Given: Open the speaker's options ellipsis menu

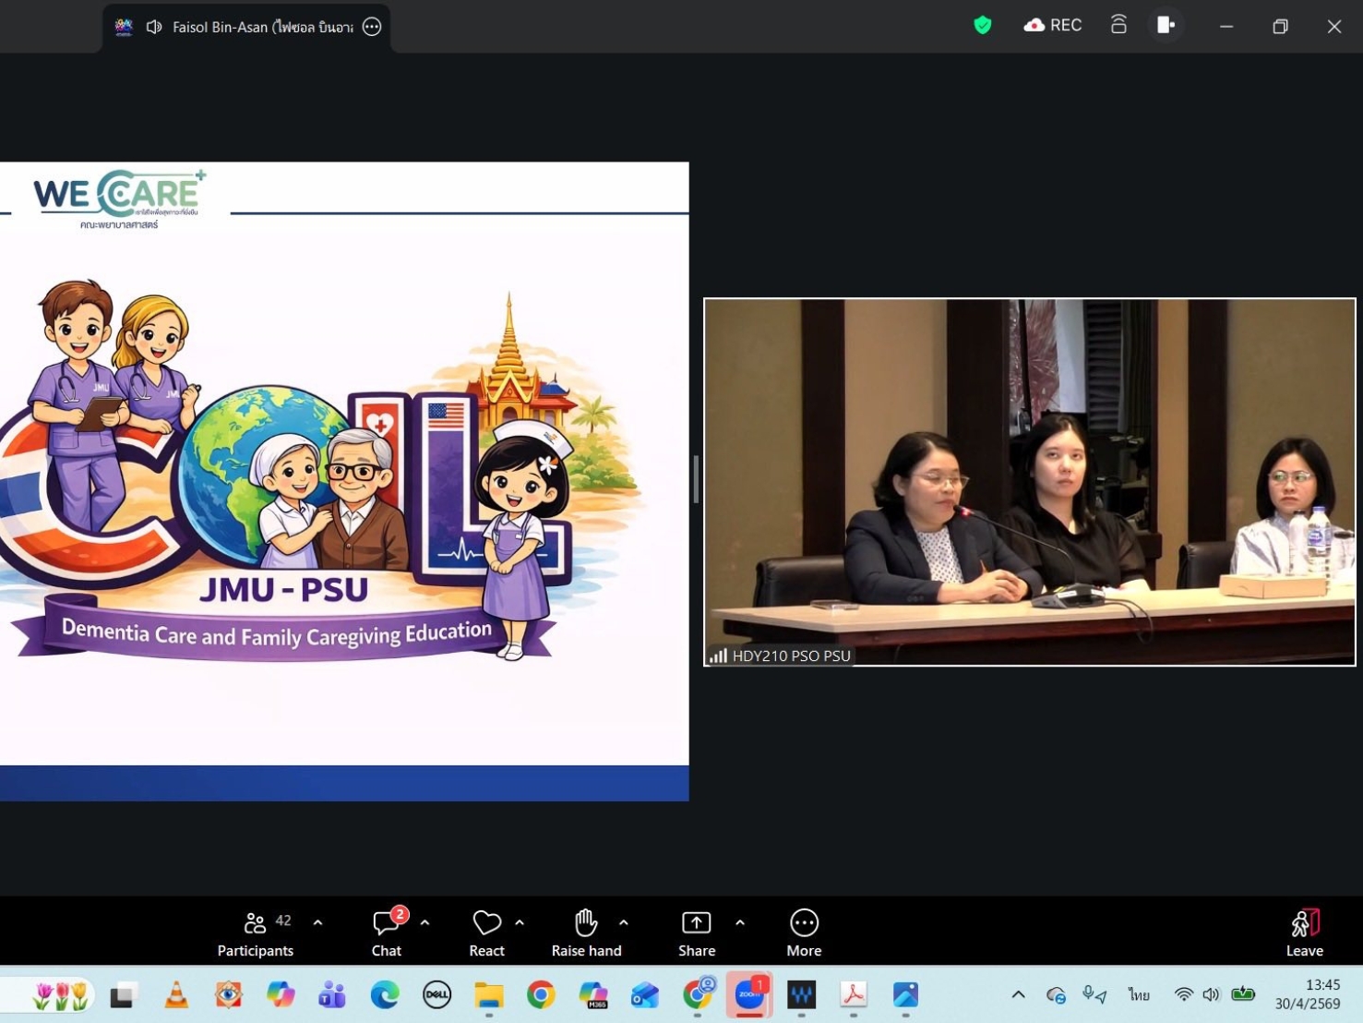Looking at the screenshot, I should (372, 27).
